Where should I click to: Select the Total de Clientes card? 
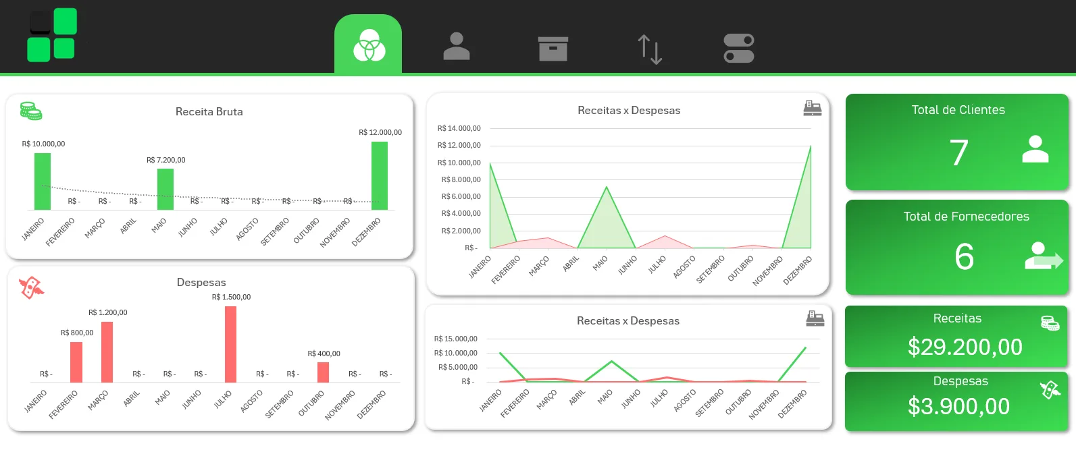pos(956,142)
